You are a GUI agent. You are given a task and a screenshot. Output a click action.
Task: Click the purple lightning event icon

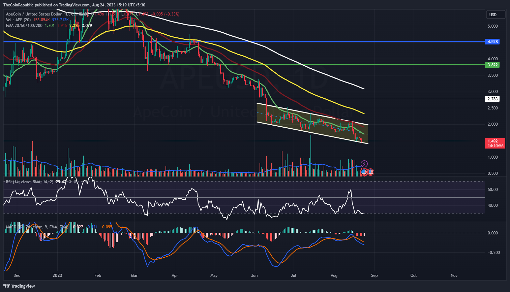tap(364, 164)
